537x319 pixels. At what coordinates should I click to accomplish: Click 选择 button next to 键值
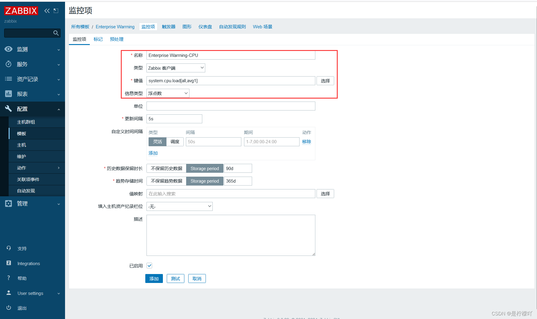325,81
